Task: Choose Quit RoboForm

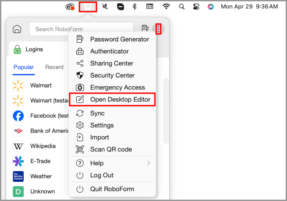Action: pos(112,189)
